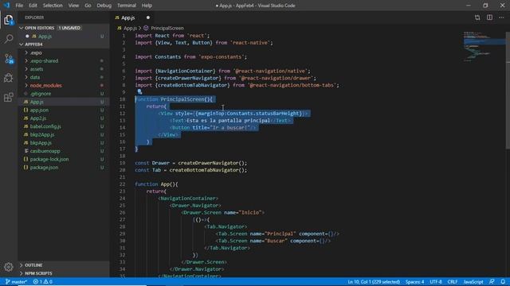Open the Search view in activity bar

pyautogui.click(x=9, y=39)
